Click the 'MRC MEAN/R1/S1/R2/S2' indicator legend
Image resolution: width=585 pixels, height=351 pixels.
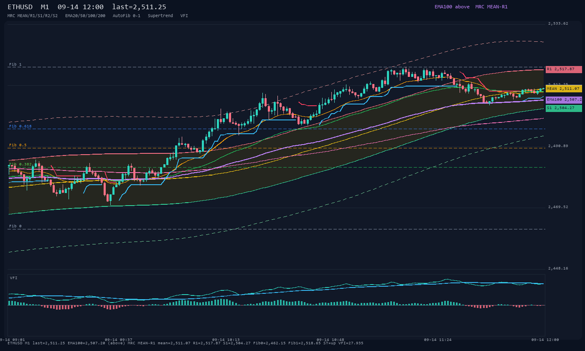(x=33, y=15)
